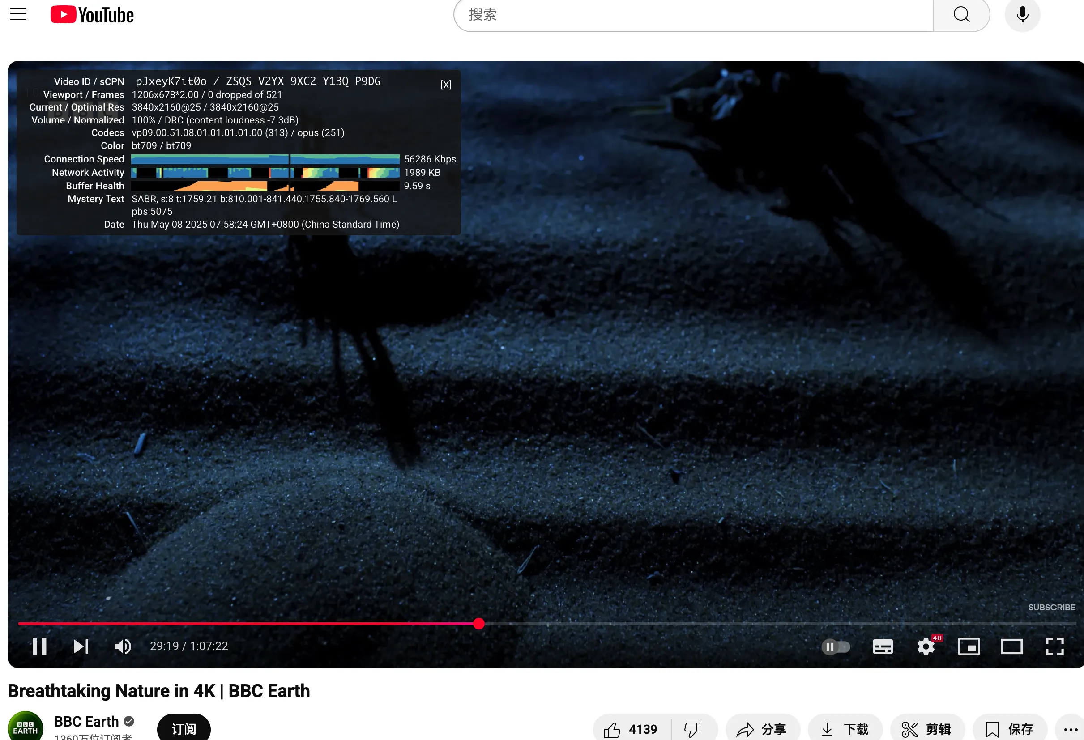This screenshot has width=1084, height=740.
Task: Dislike the video
Action: (693, 729)
